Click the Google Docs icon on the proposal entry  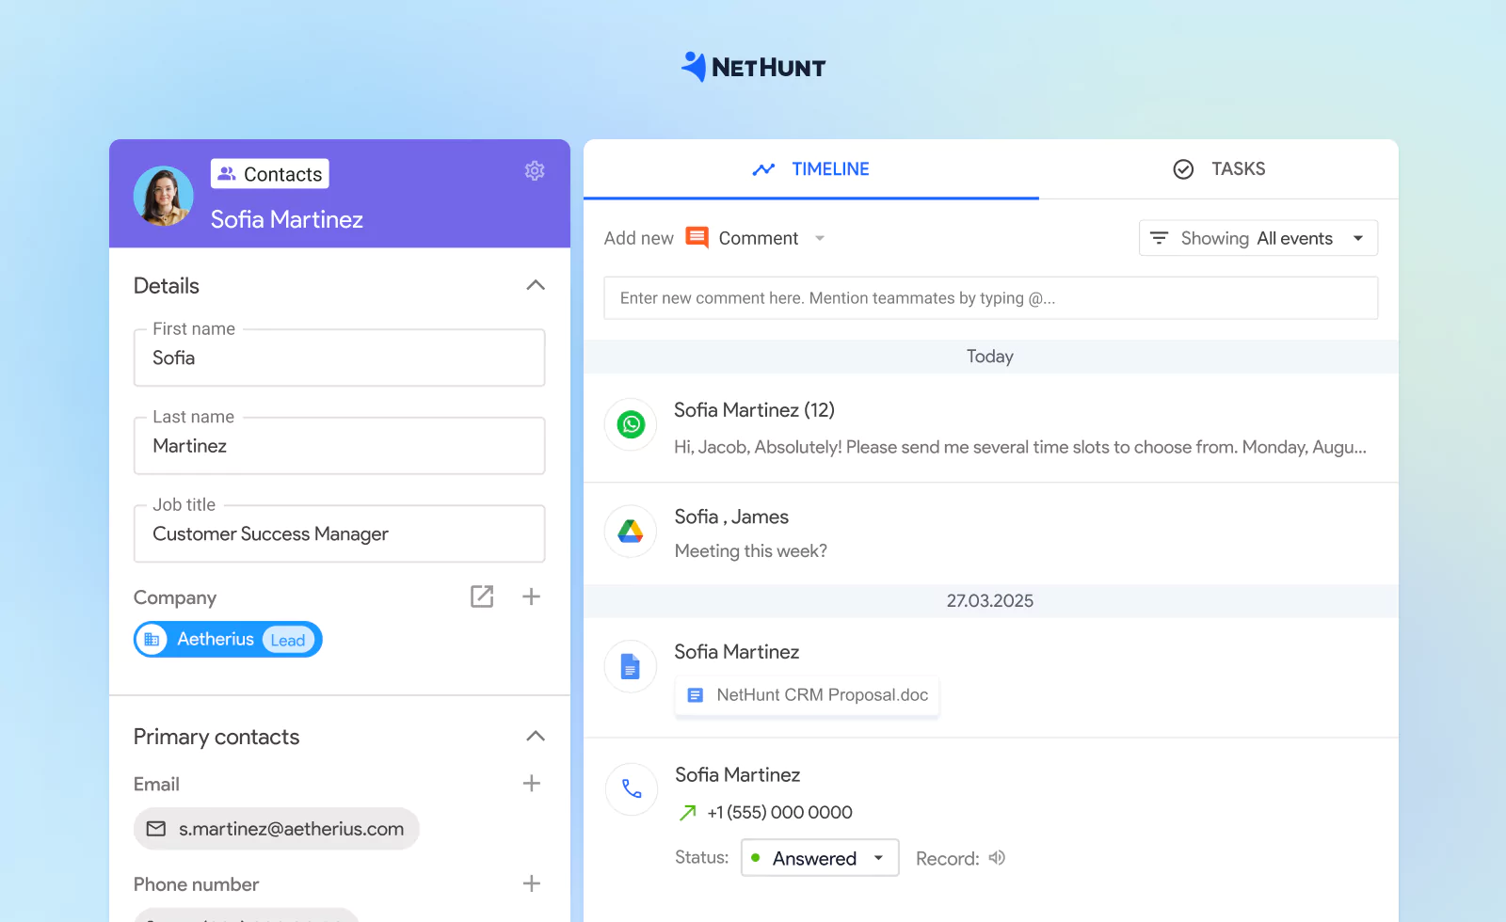[x=629, y=665]
